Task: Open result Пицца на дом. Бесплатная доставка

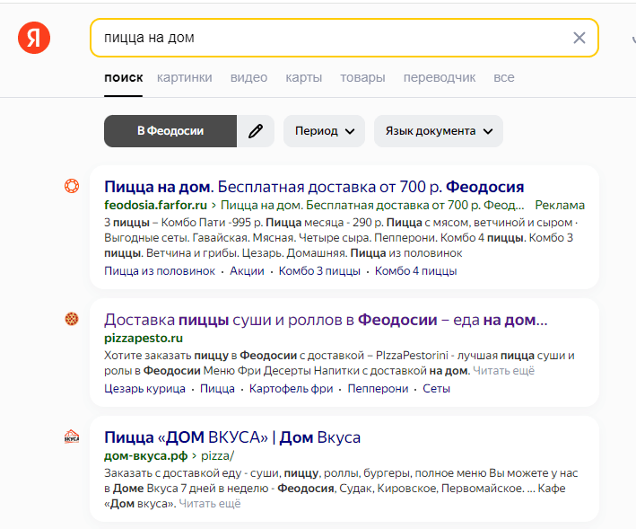Action: pos(314,187)
